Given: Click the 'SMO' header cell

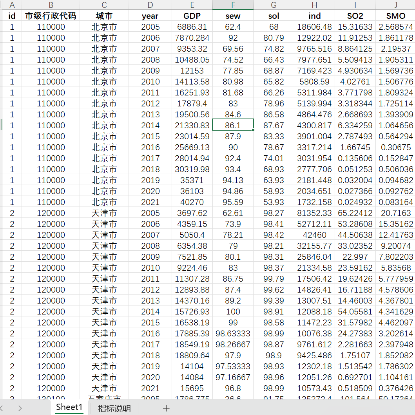Looking at the screenshot, I should (395, 16).
